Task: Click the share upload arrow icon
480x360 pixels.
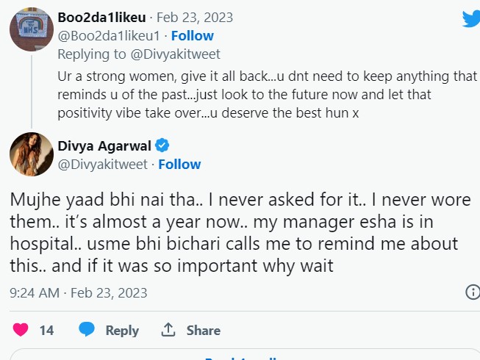Action: pyautogui.click(x=168, y=330)
